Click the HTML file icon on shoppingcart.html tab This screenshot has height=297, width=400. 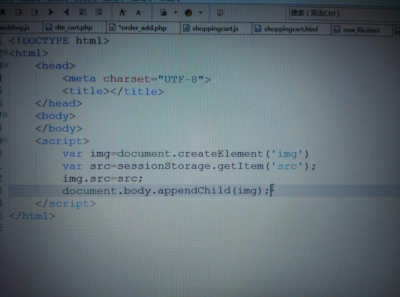point(258,29)
